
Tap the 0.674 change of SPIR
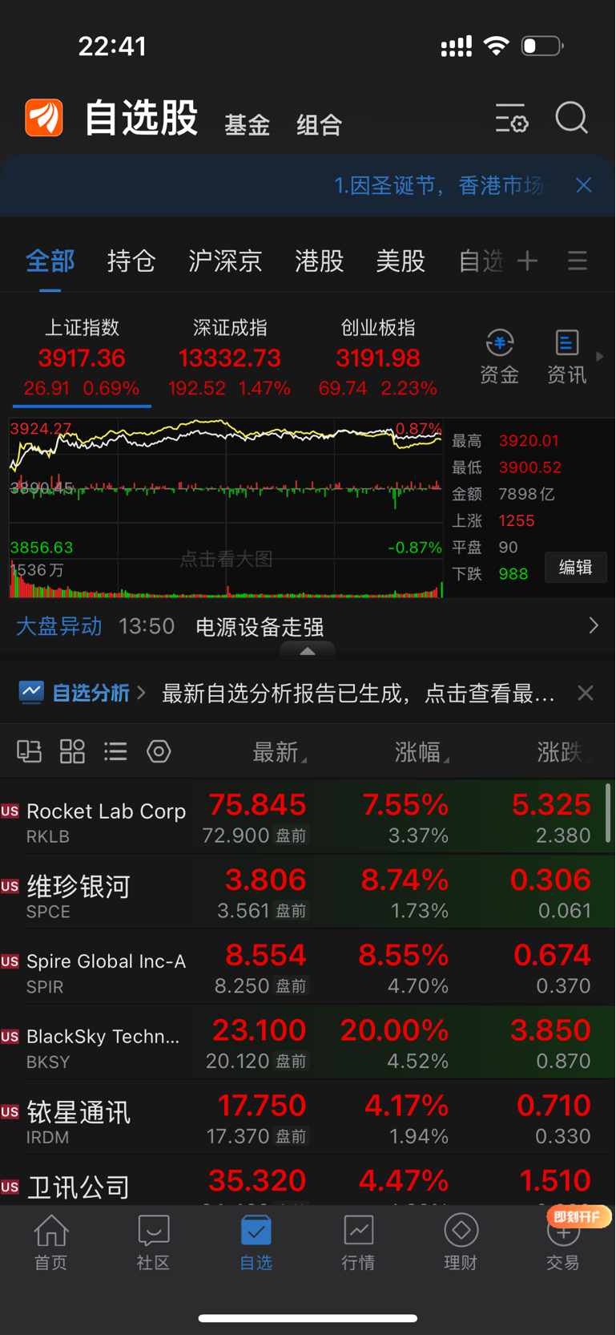pos(552,954)
